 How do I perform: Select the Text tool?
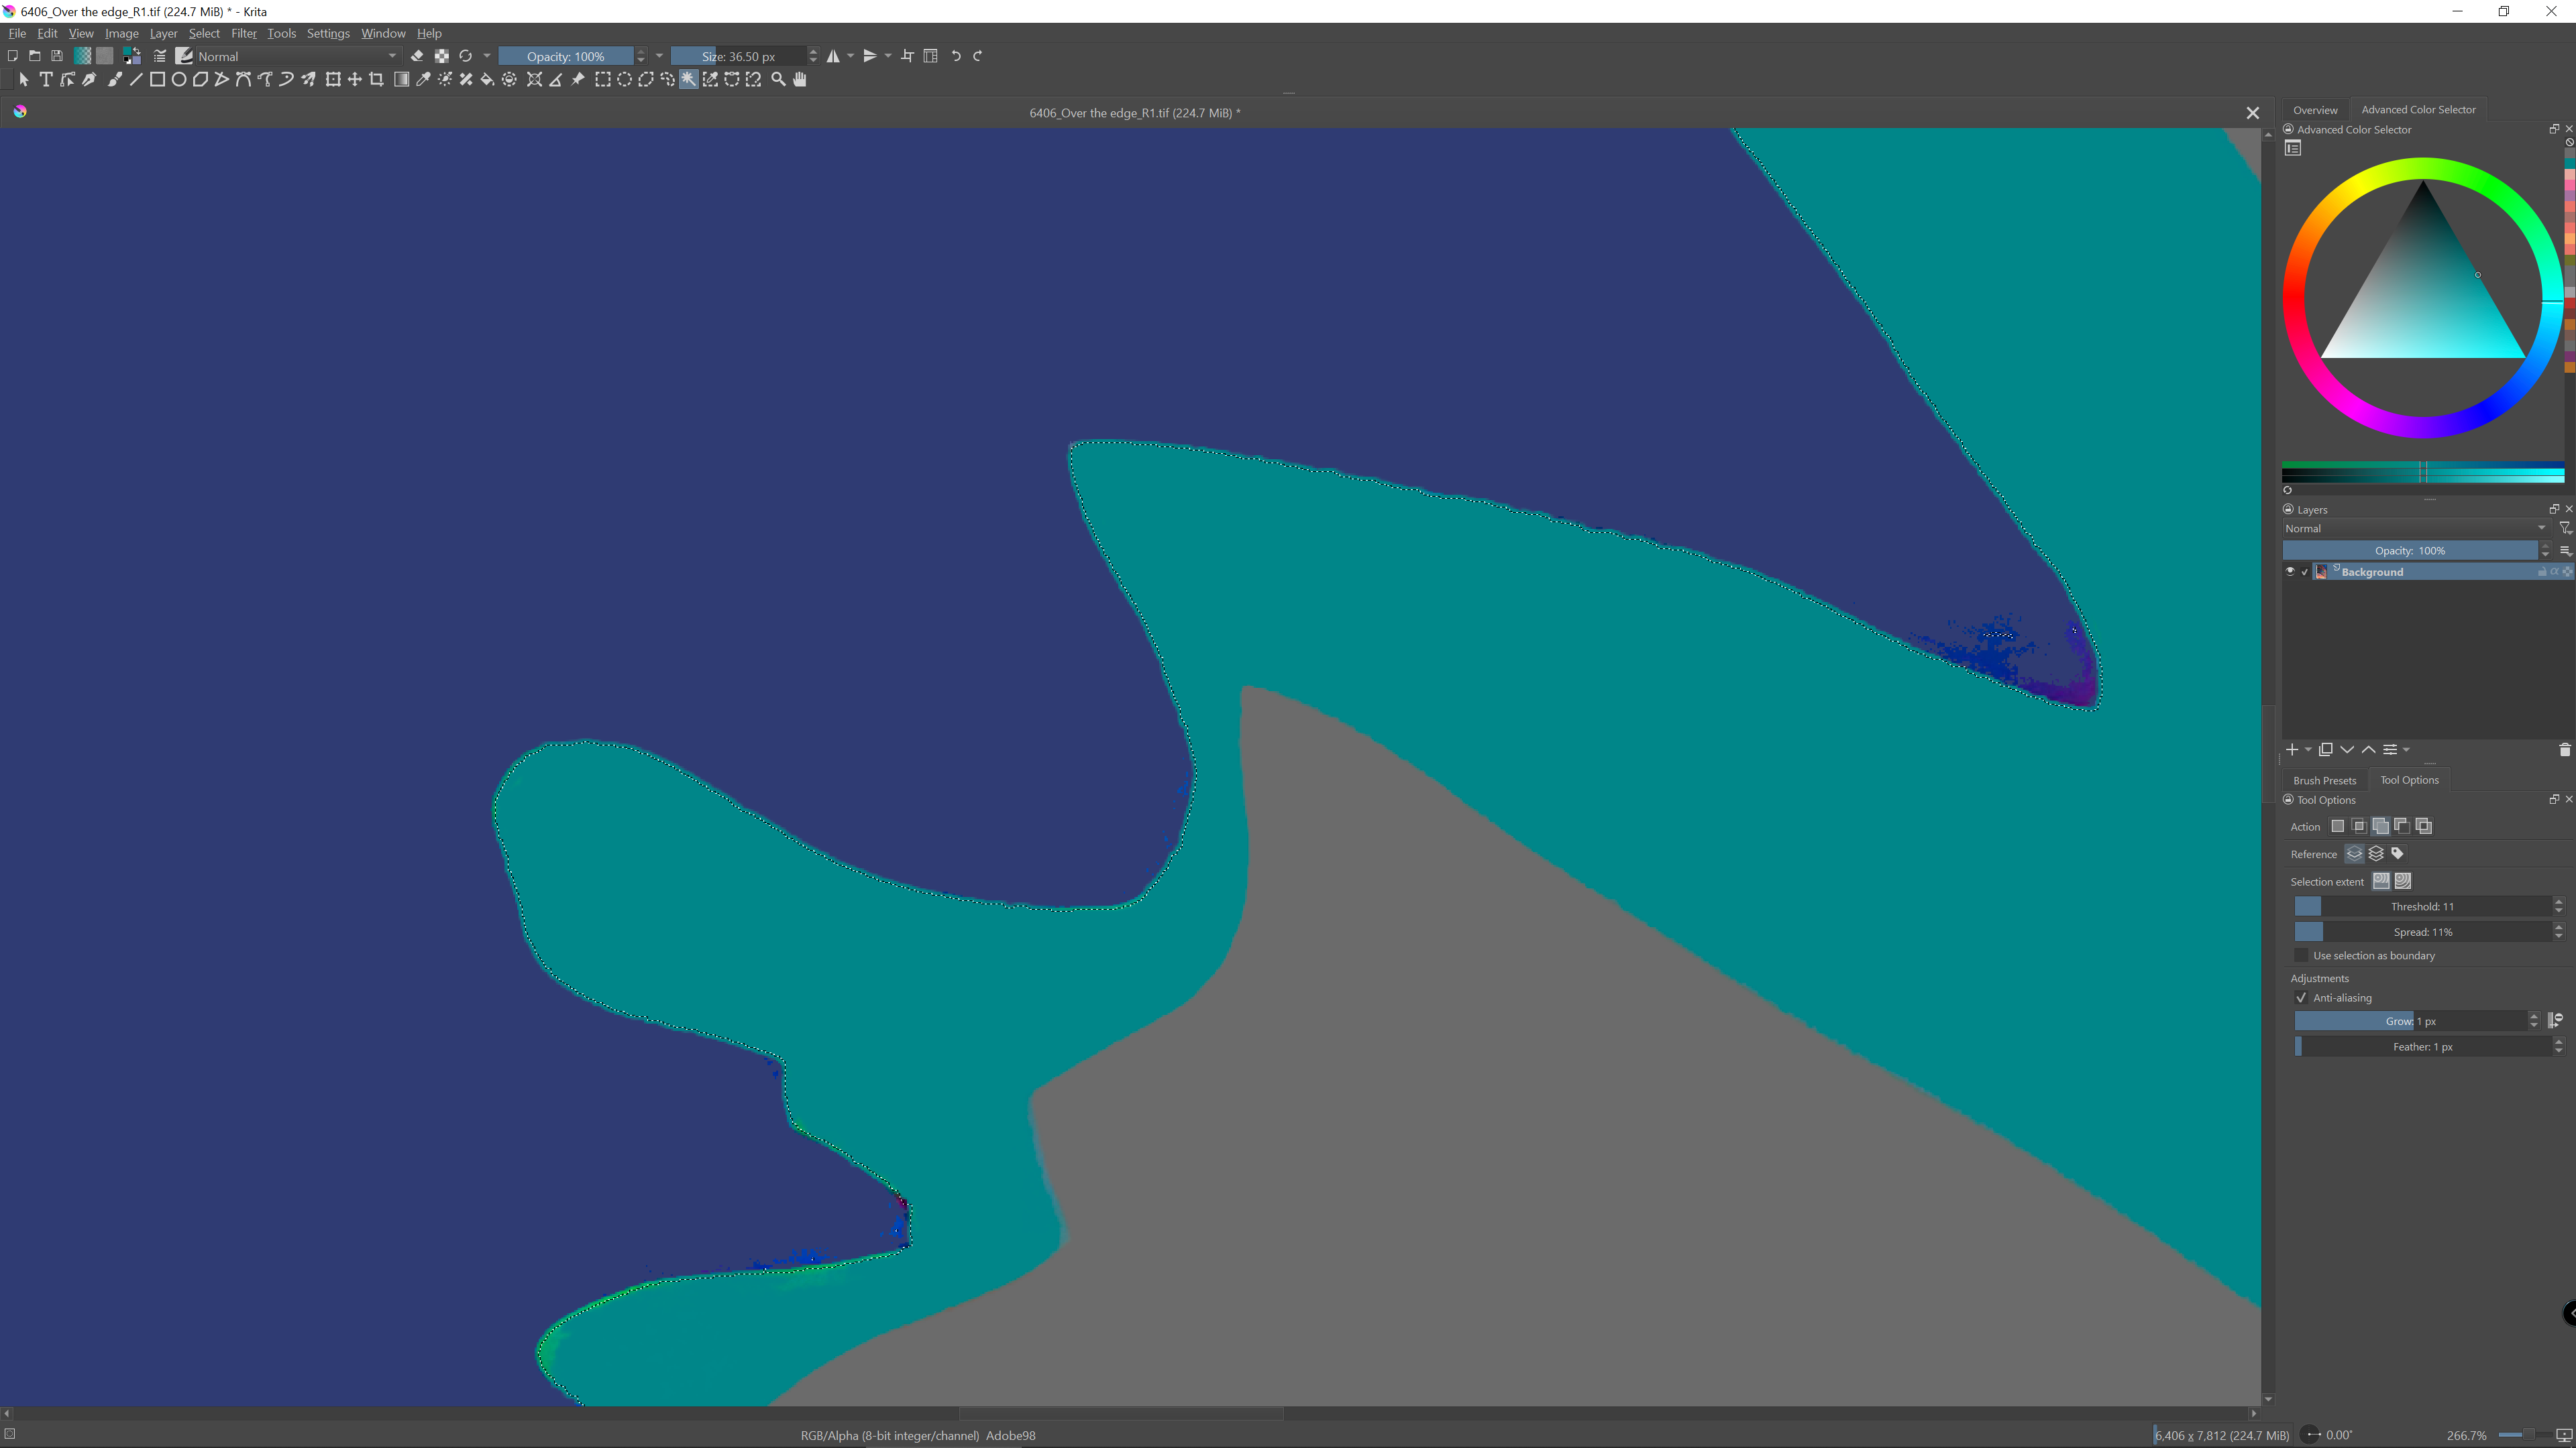[x=46, y=80]
